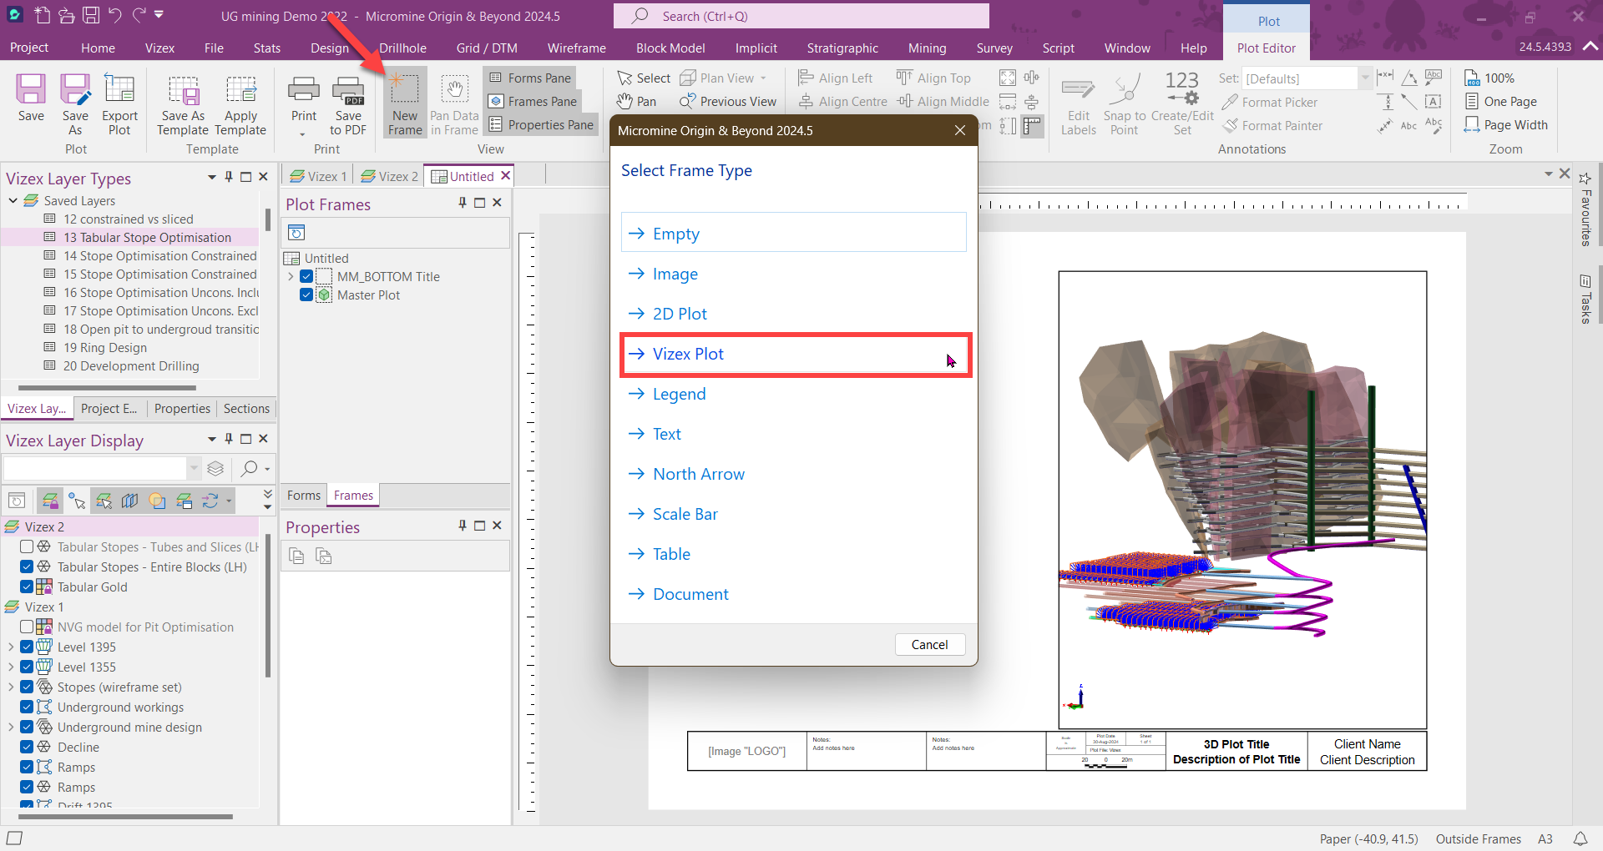Viewport: 1603px width, 851px height.
Task: Expand the Level 1395 tree item
Action: (12, 647)
